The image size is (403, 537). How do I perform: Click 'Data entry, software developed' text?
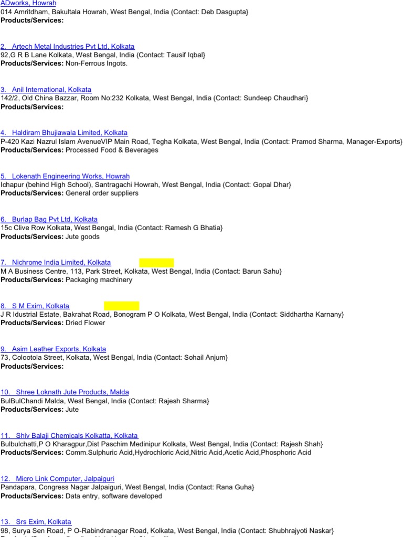(x=114, y=496)
